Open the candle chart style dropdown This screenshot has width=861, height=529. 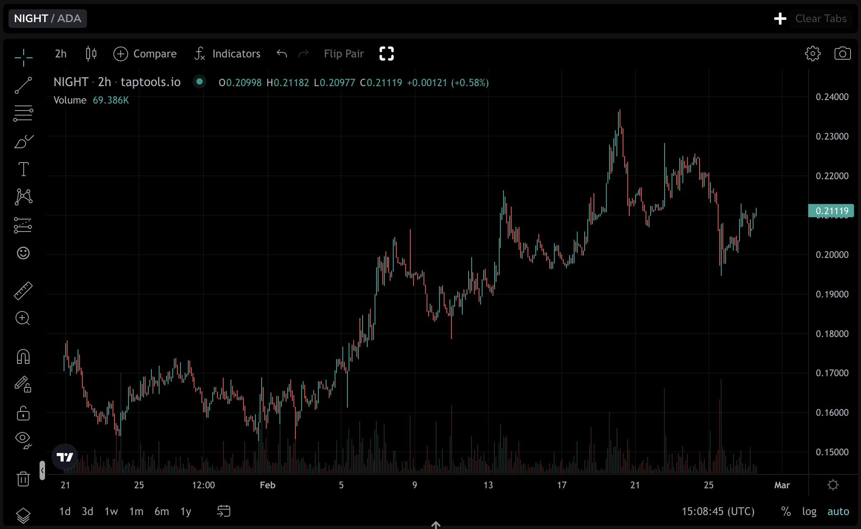coord(91,54)
